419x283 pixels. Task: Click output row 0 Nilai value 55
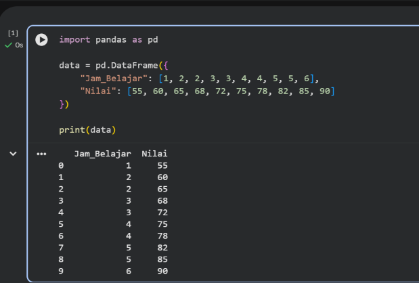[162, 166]
